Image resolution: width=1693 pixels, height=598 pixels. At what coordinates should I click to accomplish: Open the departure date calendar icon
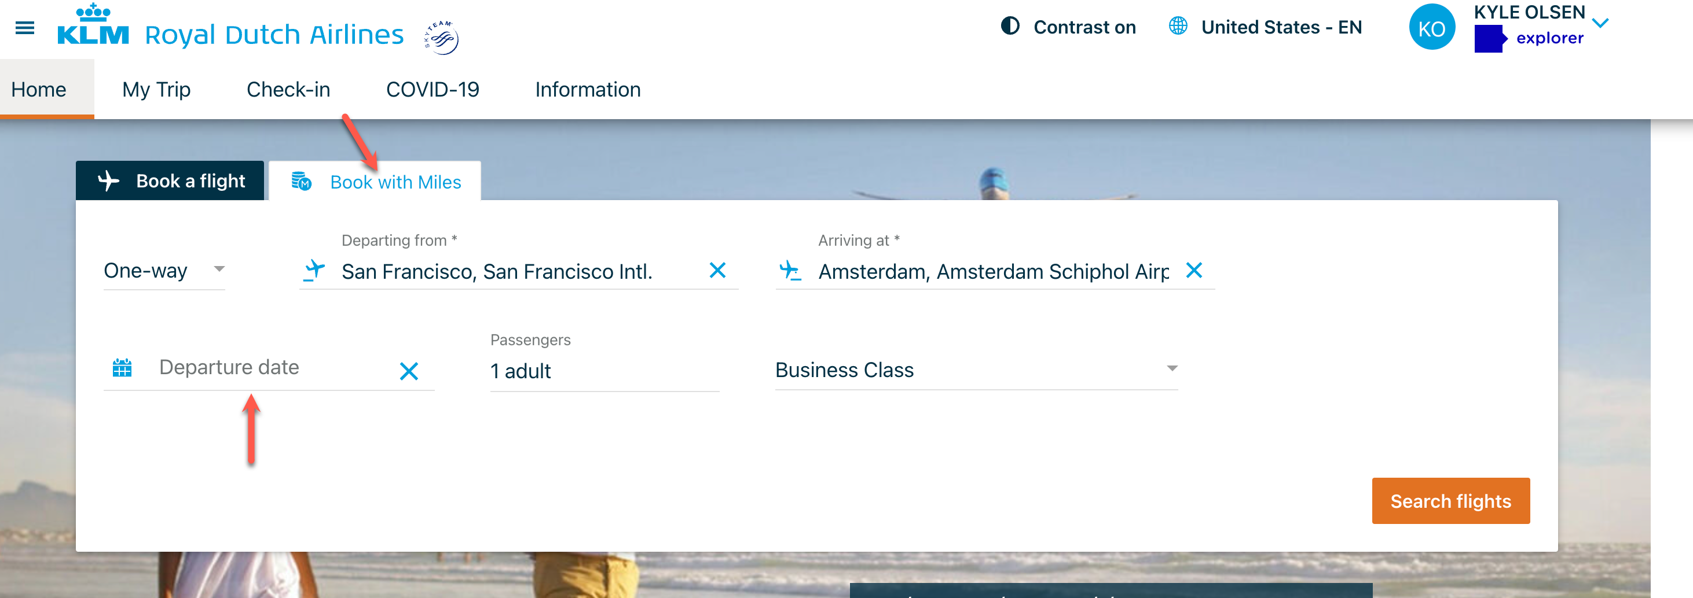click(x=122, y=369)
